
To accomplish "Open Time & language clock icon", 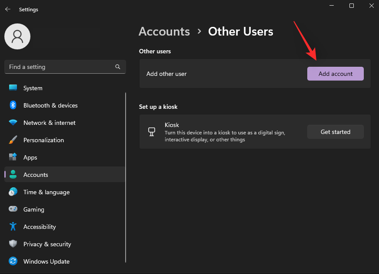I will [13, 192].
